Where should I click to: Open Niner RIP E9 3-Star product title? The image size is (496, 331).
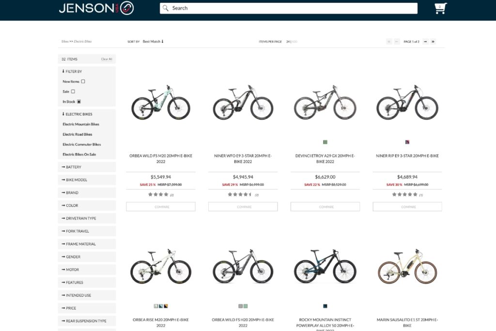pyautogui.click(x=407, y=156)
